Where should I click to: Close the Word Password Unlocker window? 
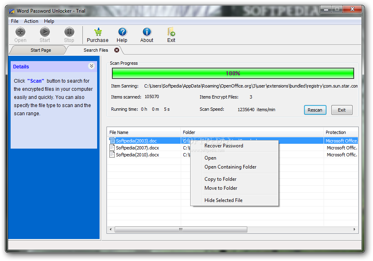click(353, 9)
